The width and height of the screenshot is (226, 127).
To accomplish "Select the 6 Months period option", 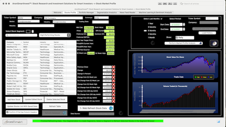I will [152, 31].
